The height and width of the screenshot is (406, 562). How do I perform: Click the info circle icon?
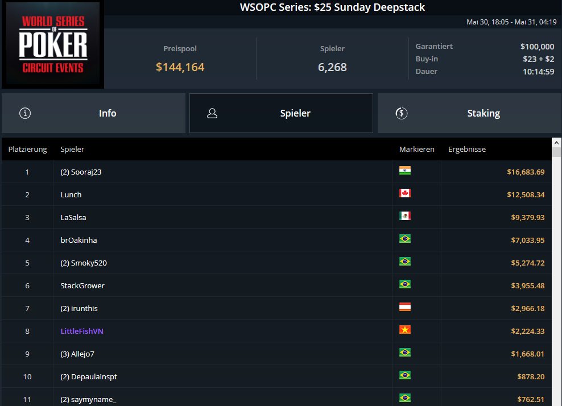[x=25, y=113]
